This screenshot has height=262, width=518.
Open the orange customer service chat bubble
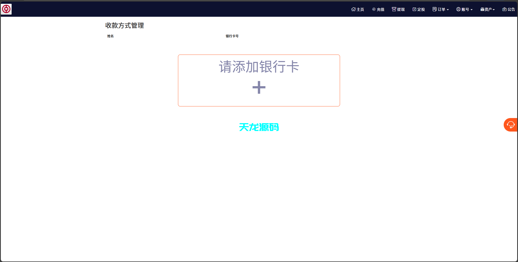[511, 125]
